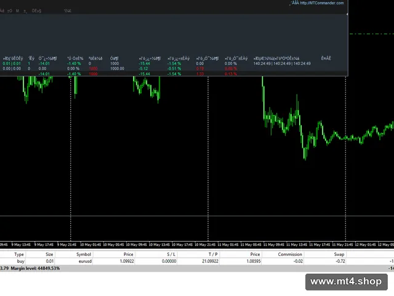Select the 'buy' order type cell

[x=20, y=261]
